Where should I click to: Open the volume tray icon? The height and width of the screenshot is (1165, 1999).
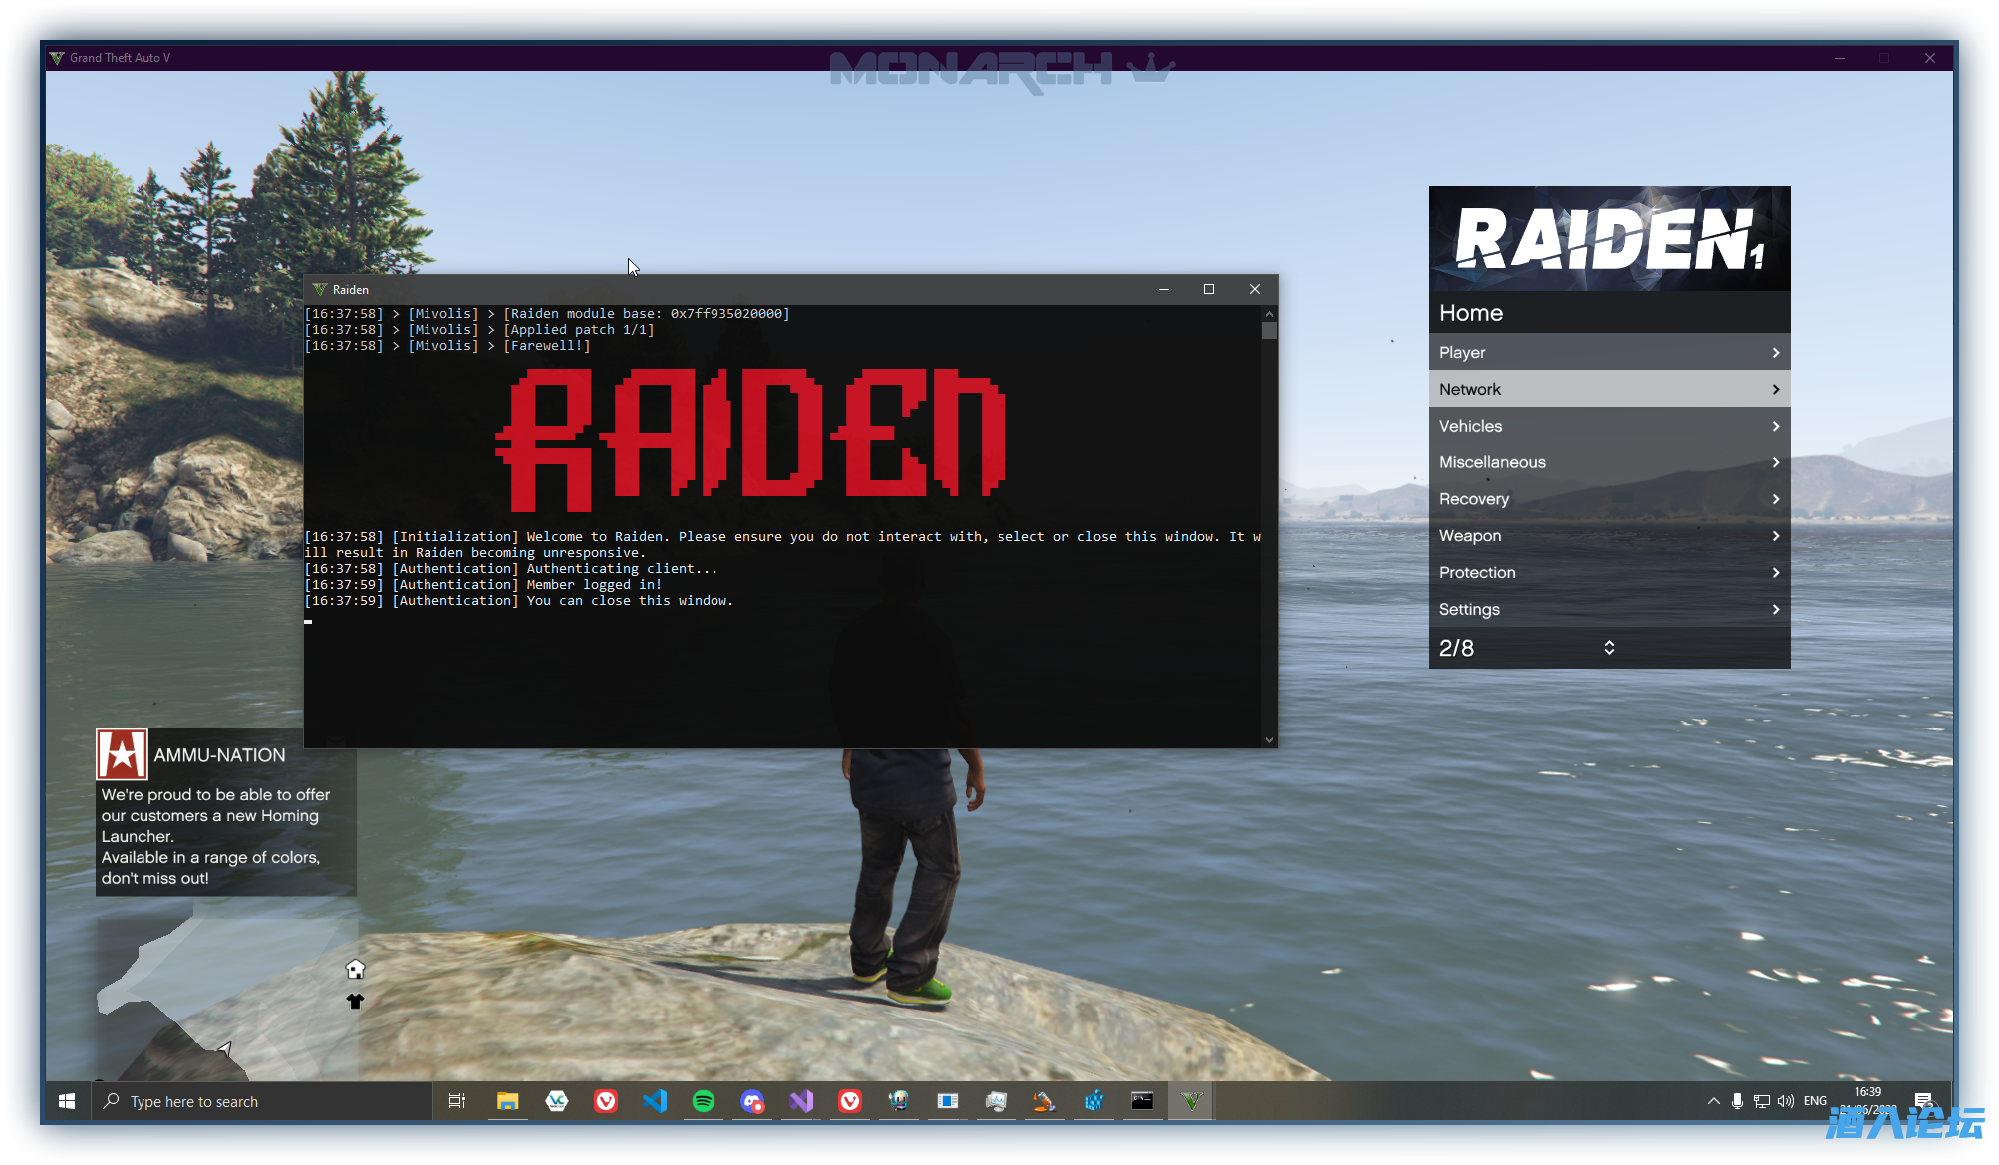pyautogui.click(x=1786, y=1101)
